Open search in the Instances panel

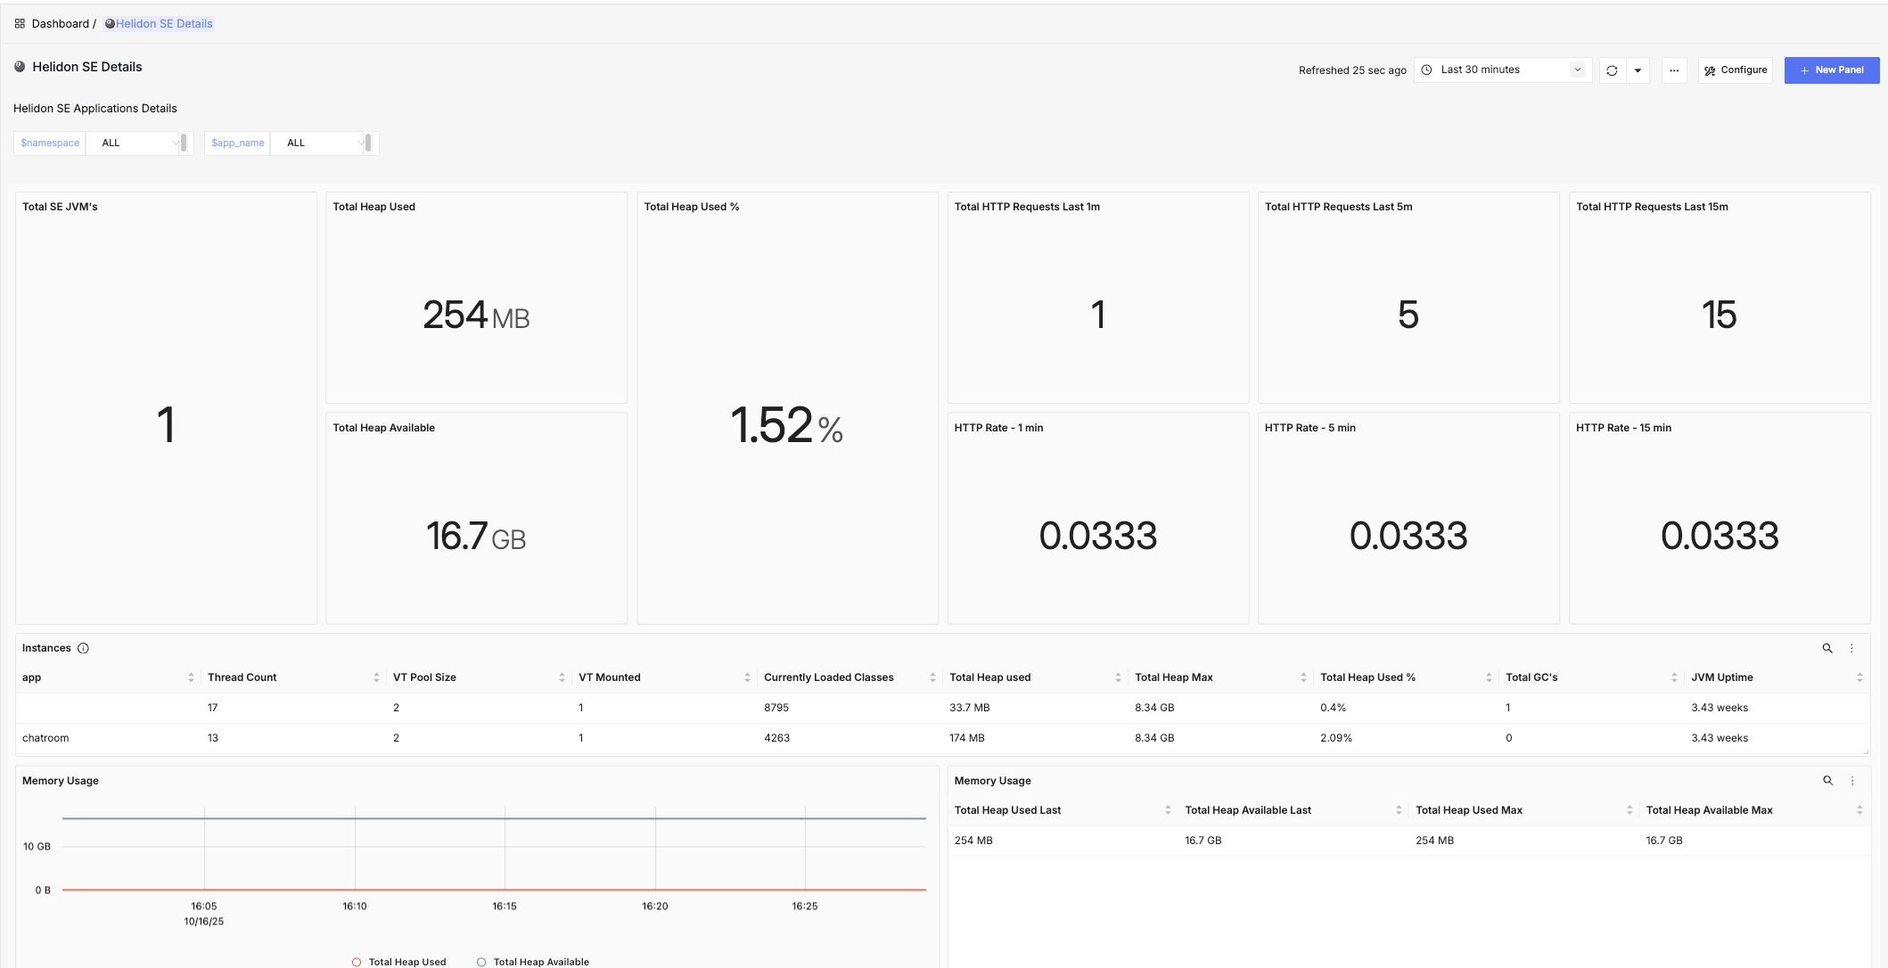1828,648
